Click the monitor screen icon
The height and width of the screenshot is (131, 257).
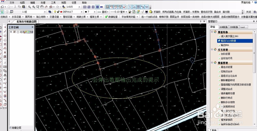(146, 12)
